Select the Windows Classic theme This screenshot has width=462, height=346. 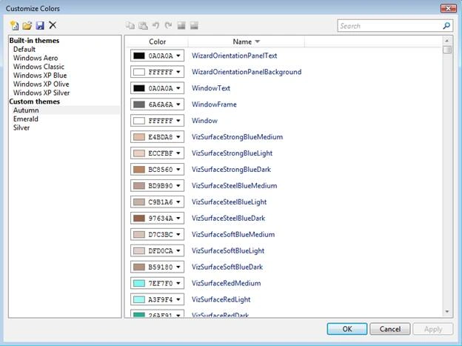click(x=38, y=67)
